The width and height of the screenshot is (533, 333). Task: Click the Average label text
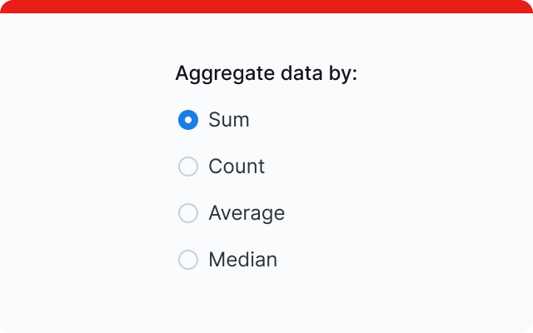tap(247, 213)
